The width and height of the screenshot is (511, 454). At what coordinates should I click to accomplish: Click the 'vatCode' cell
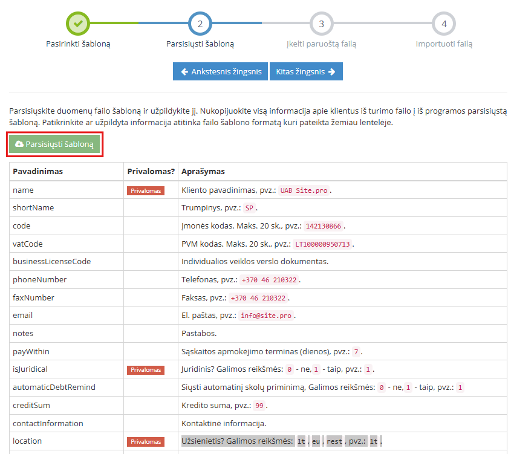[67, 244]
